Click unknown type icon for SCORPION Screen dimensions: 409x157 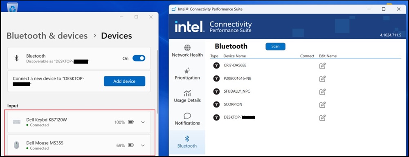(216, 104)
